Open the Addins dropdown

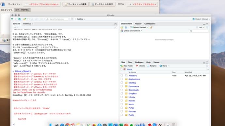pyautogui.click(x=81, y=19)
